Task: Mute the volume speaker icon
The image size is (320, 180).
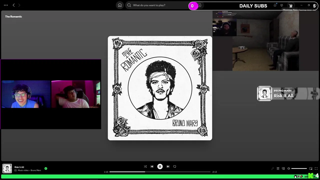Action: coord(288,168)
